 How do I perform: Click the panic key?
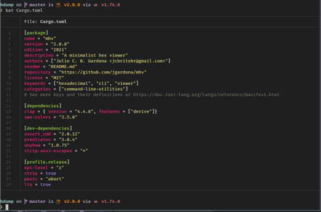tap(31, 179)
